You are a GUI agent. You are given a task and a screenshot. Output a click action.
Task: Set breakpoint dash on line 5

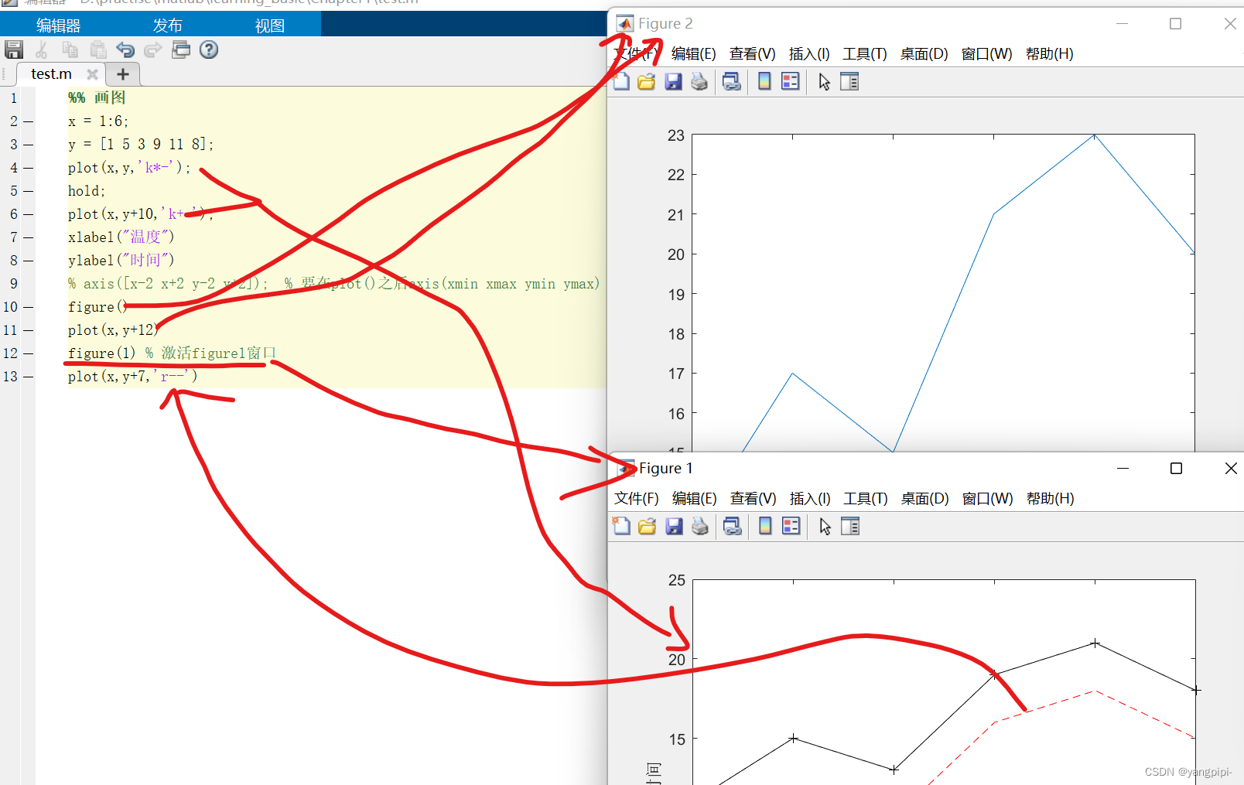[x=28, y=191]
